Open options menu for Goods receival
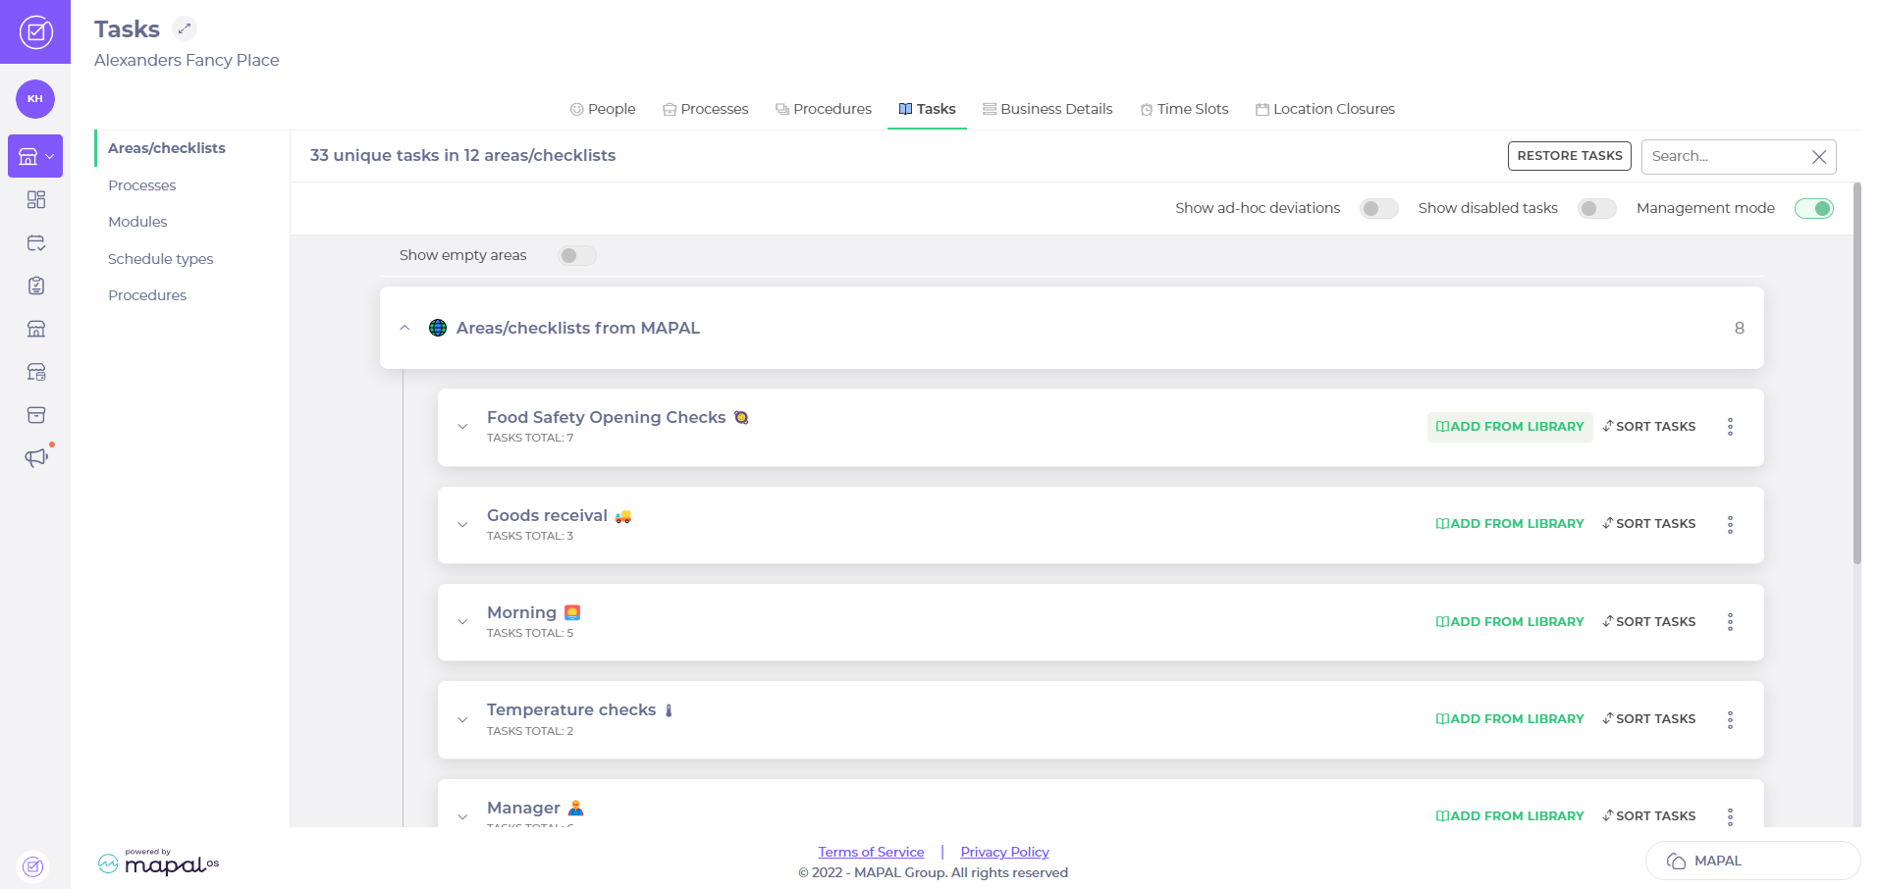Image resolution: width=1880 pixels, height=889 pixels. tap(1730, 524)
